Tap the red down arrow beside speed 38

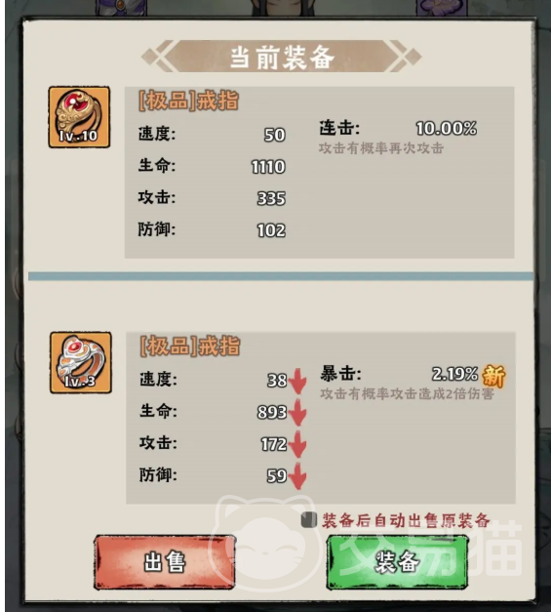[297, 381]
